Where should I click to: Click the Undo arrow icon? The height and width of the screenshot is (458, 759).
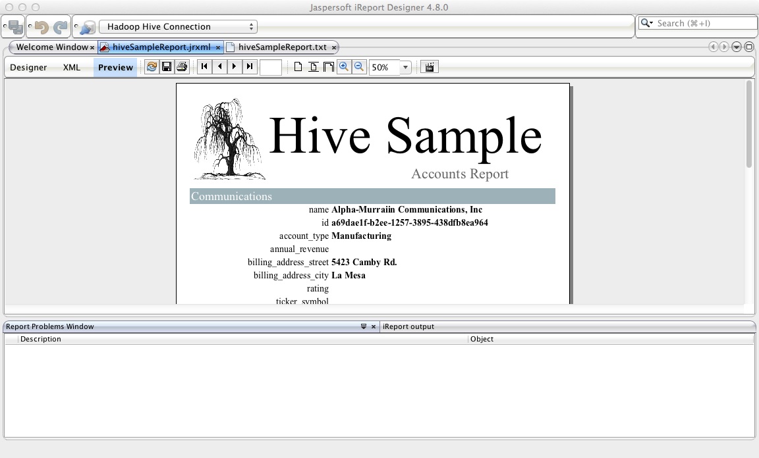click(x=42, y=27)
